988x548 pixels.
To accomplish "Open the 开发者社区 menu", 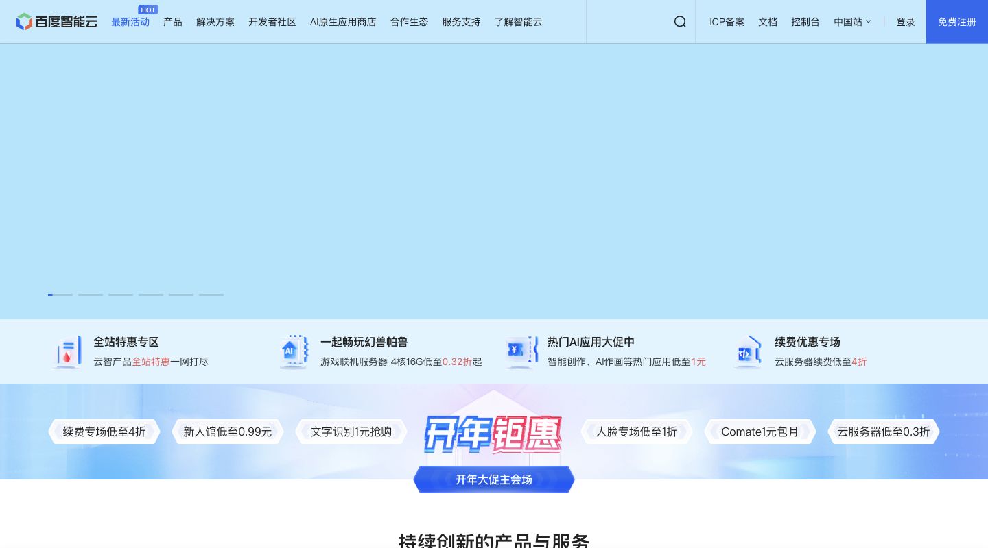I will point(272,22).
